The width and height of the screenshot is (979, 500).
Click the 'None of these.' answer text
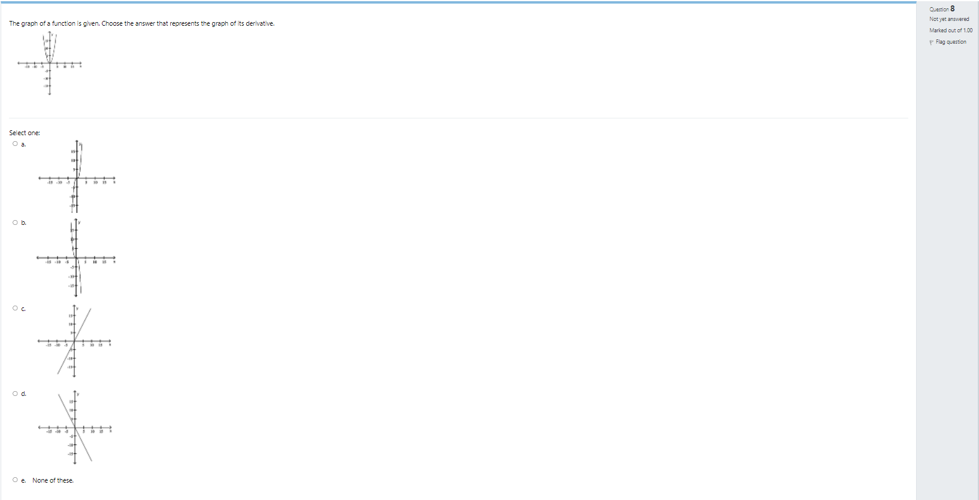coord(53,480)
